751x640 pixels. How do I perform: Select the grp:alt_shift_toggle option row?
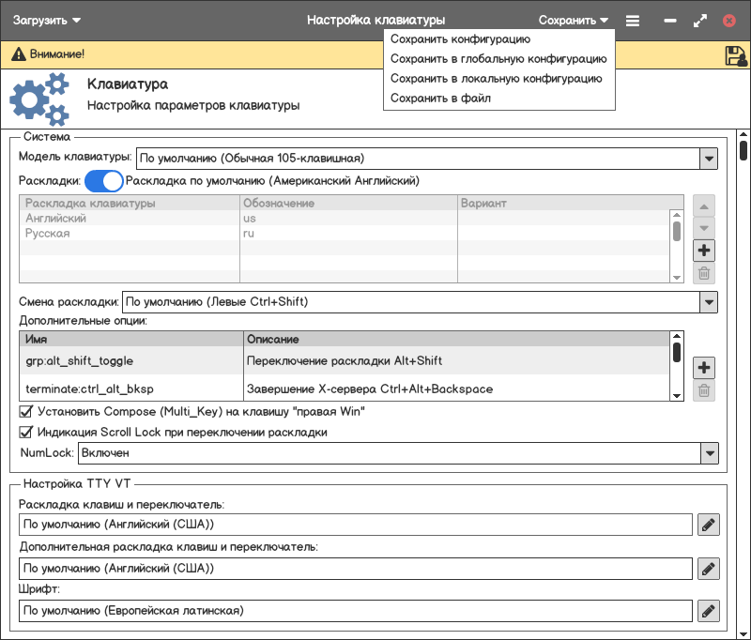[131, 360]
